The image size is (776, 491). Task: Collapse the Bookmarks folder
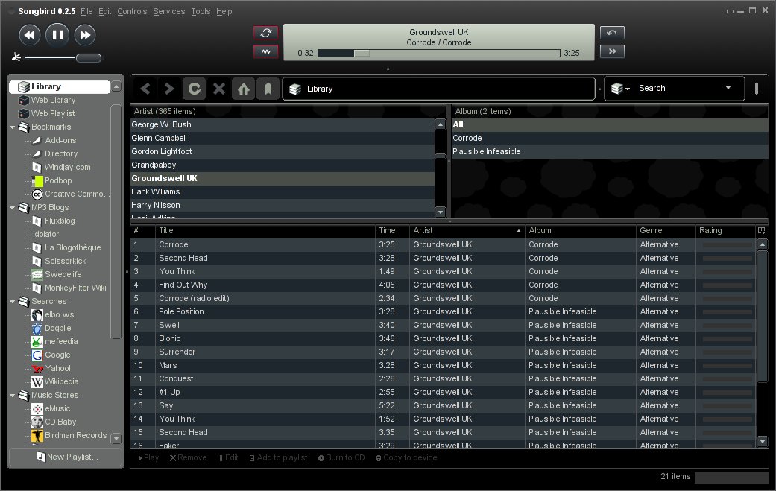(13, 127)
